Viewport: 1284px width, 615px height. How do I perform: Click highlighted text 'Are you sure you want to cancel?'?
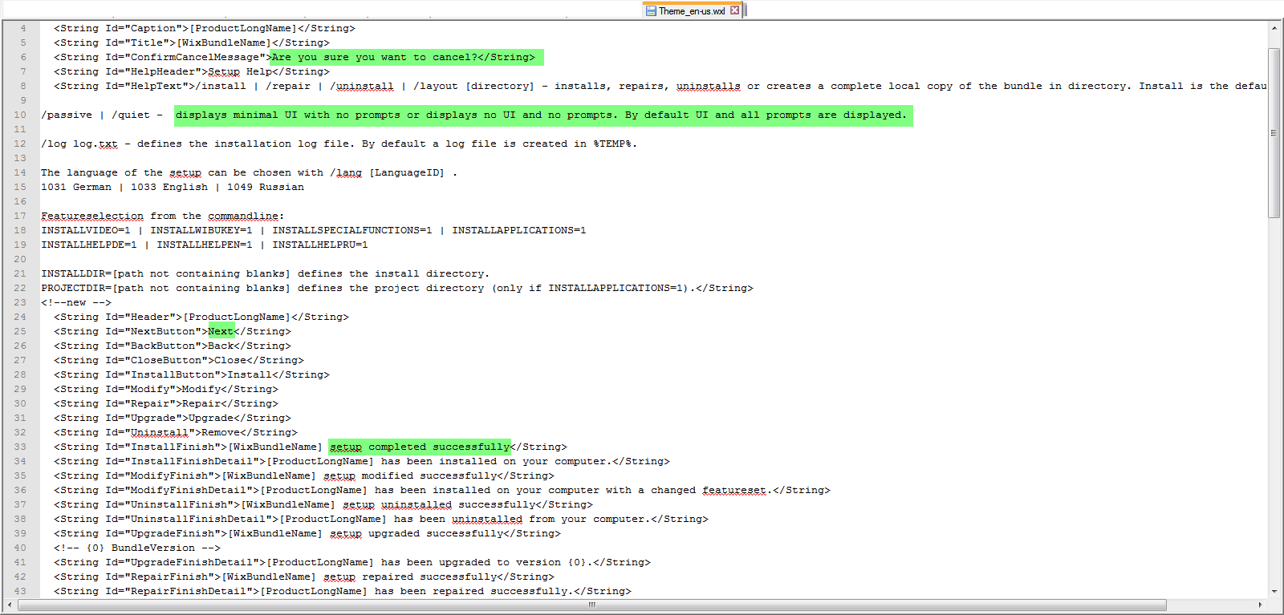375,57
